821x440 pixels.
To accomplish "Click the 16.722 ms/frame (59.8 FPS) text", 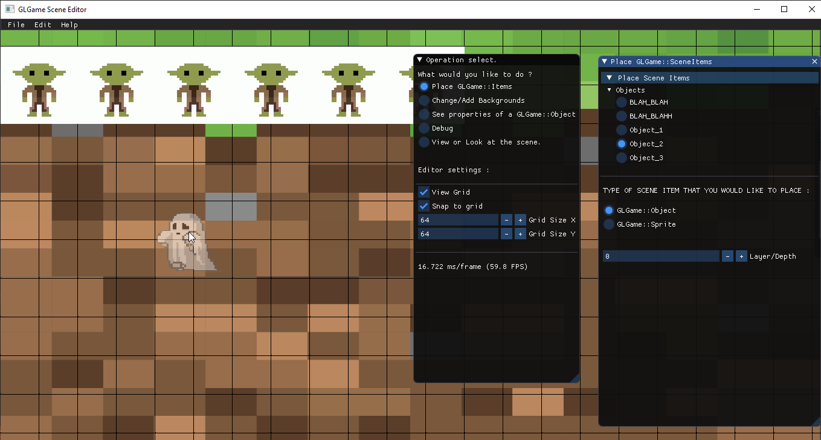I will tap(472, 267).
